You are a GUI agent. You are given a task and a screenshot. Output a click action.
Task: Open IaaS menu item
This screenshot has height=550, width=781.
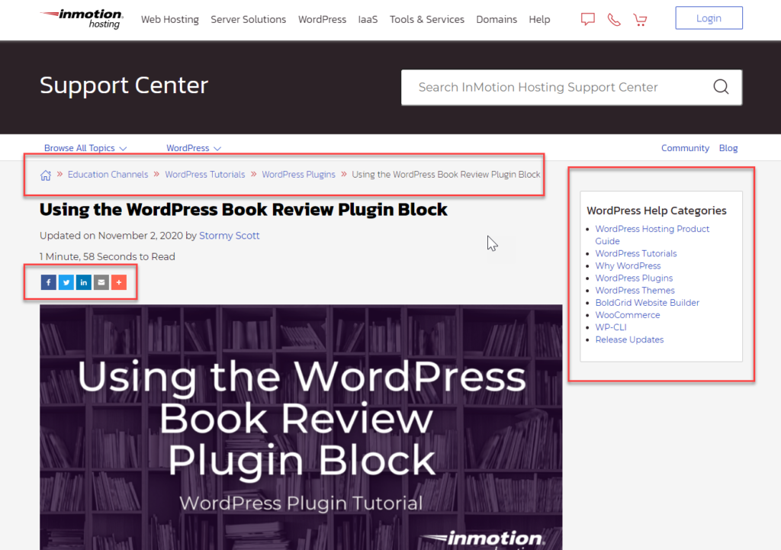368,19
